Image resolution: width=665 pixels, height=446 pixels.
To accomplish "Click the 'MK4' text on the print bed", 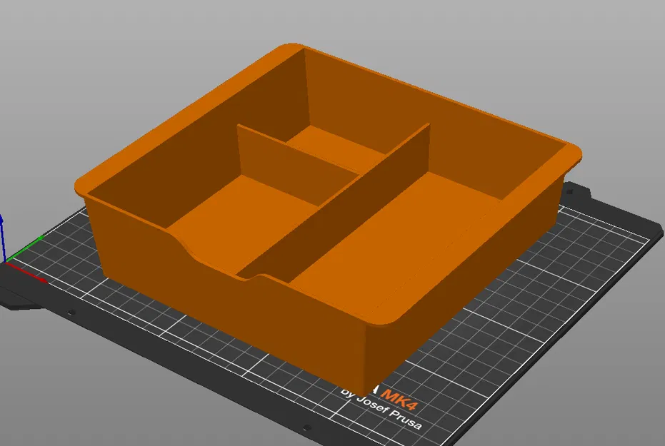I will coord(399,400).
